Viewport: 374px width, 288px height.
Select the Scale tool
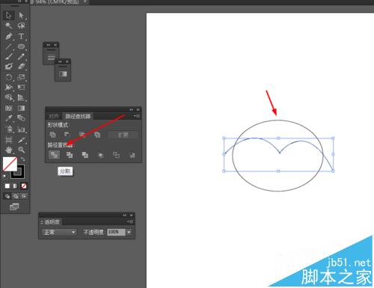[x=21, y=77]
